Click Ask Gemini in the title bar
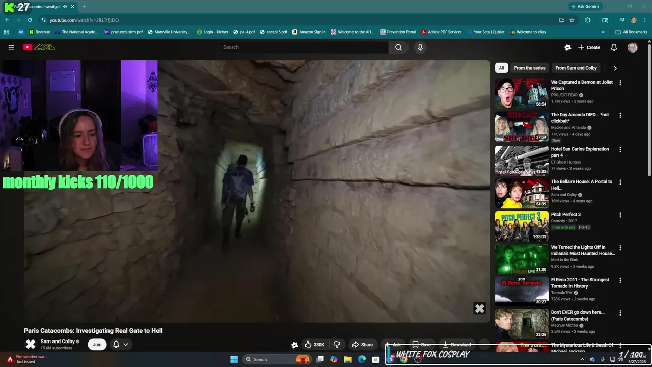652x367 pixels. 585,7
